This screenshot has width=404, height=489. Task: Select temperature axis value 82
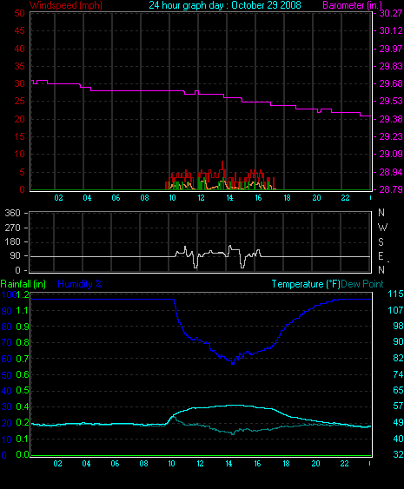pyautogui.click(x=398, y=358)
